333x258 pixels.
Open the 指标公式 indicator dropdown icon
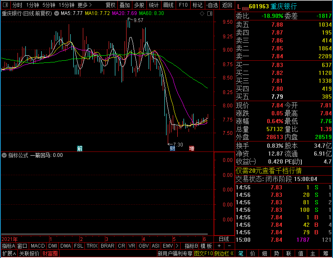pos(4,155)
